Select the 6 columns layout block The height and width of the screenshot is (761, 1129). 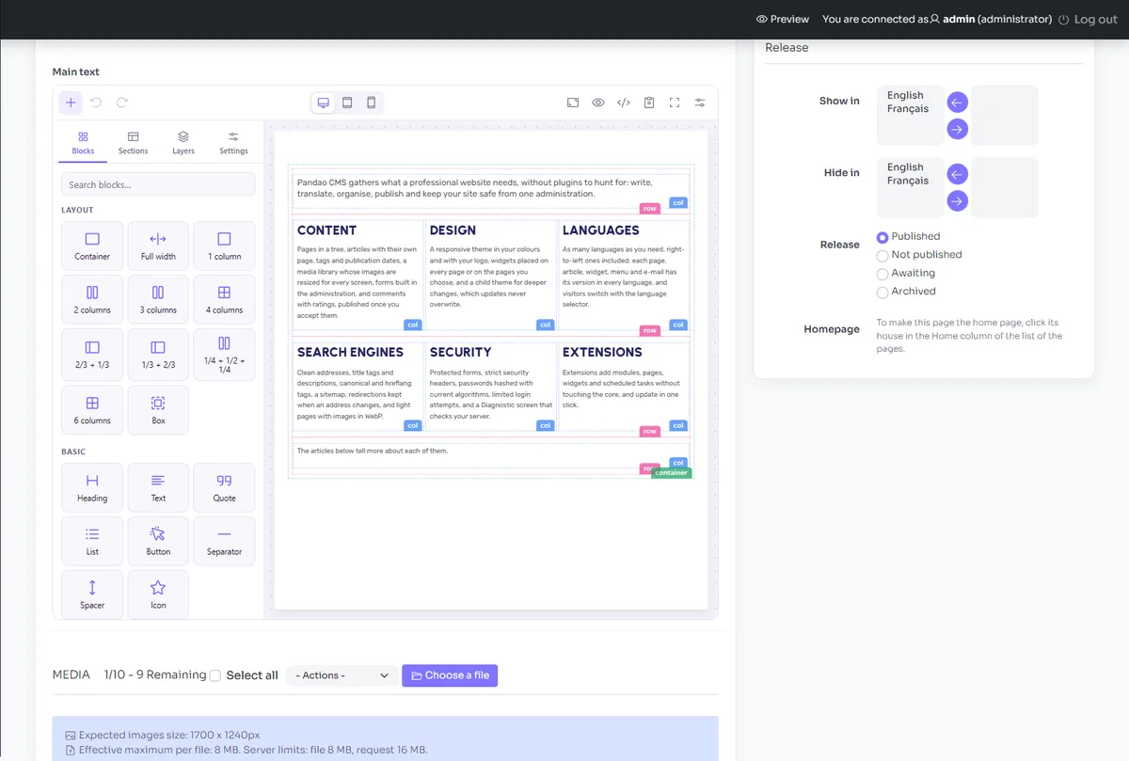92,410
